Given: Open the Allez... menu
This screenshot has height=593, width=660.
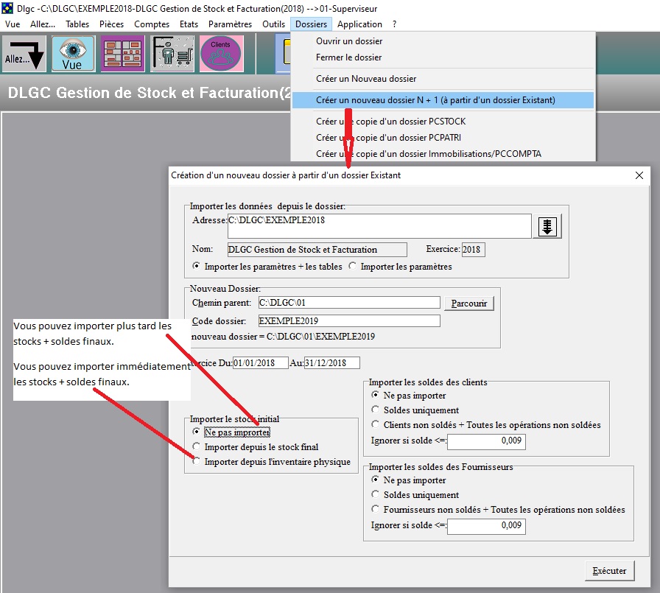Looking at the screenshot, I should tap(43, 24).
